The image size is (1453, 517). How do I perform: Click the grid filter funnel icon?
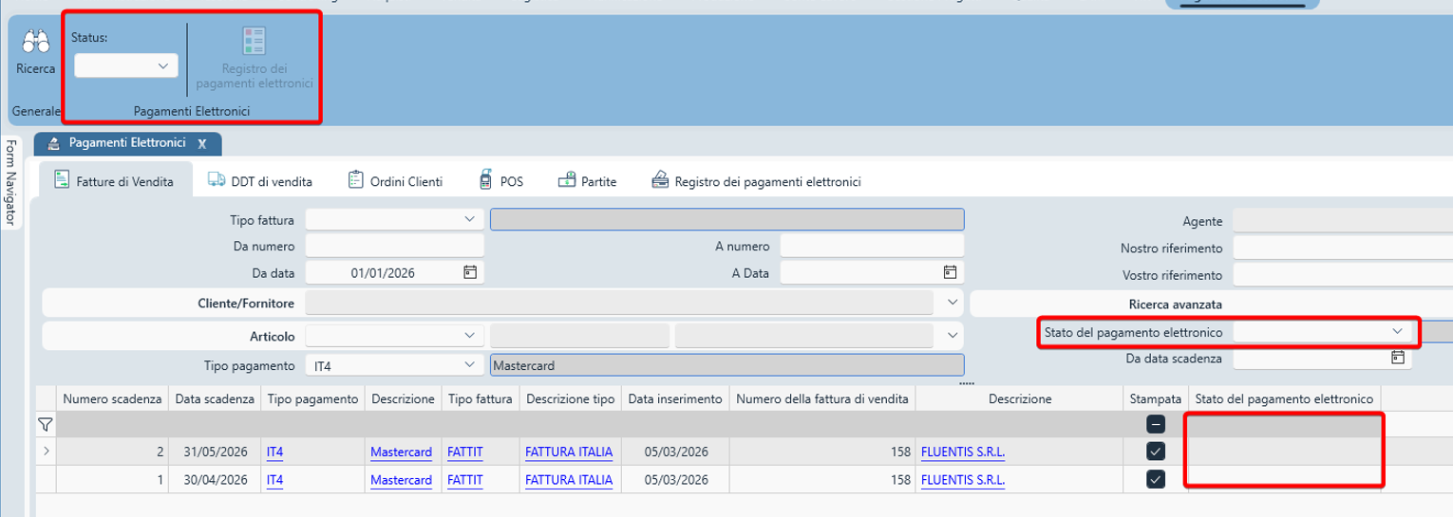pos(45,425)
